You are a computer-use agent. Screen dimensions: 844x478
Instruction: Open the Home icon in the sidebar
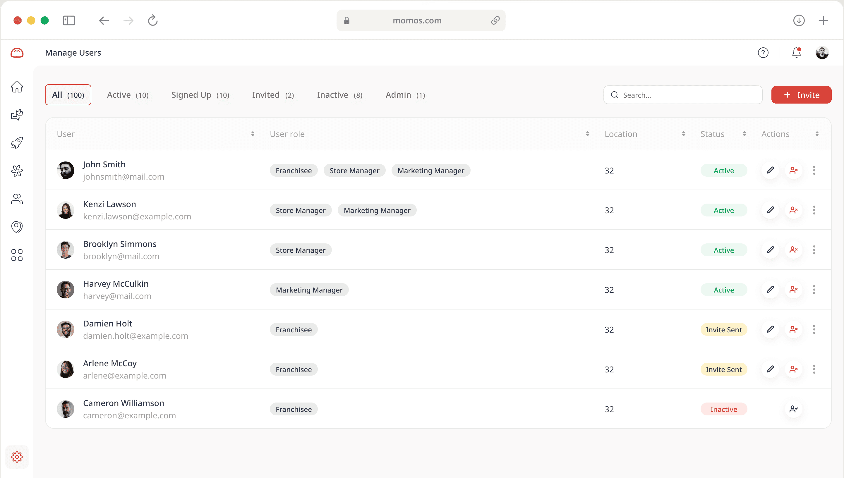[x=17, y=86]
